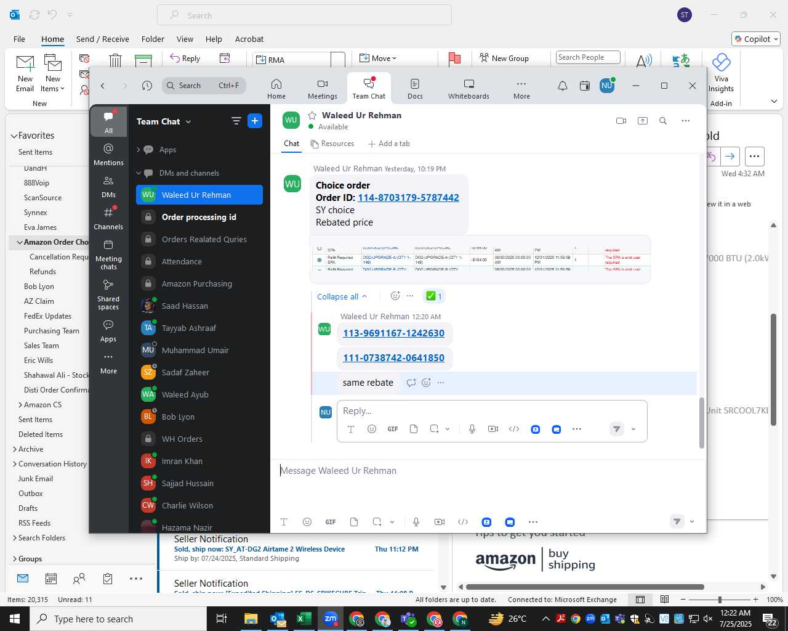This screenshot has width=788, height=631.
Task: Add emoji reaction to Choice order message
Action: 395,296
